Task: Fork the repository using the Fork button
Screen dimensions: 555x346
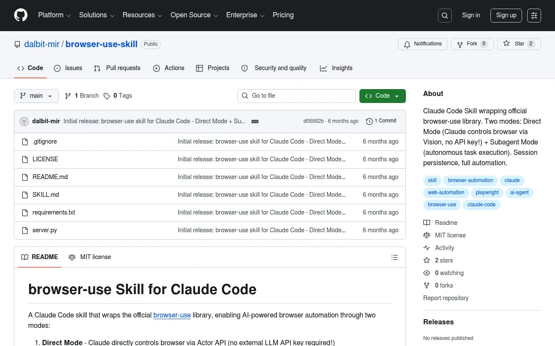Action: [x=472, y=44]
